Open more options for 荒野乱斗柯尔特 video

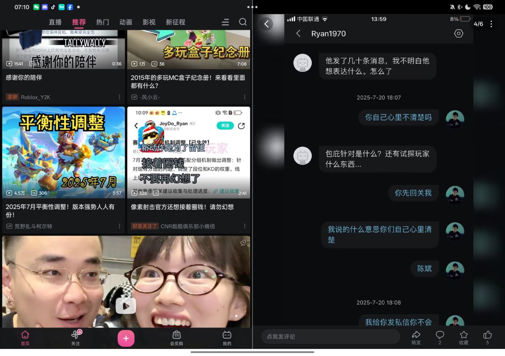coord(120,226)
